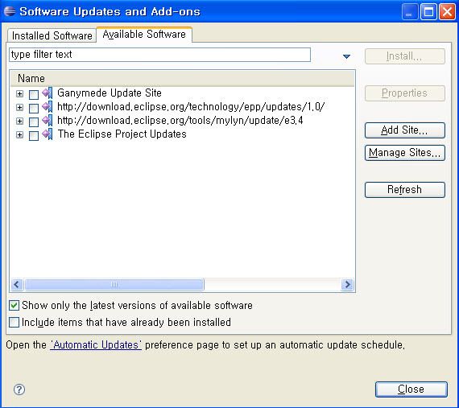Click the Name column header

[182, 78]
